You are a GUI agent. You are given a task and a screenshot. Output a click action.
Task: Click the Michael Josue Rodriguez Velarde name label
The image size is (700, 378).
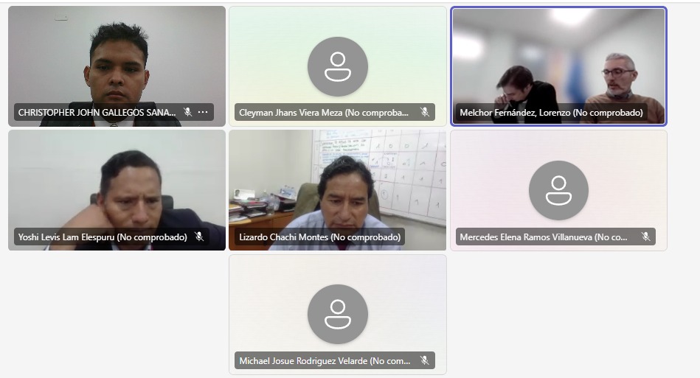(325, 361)
